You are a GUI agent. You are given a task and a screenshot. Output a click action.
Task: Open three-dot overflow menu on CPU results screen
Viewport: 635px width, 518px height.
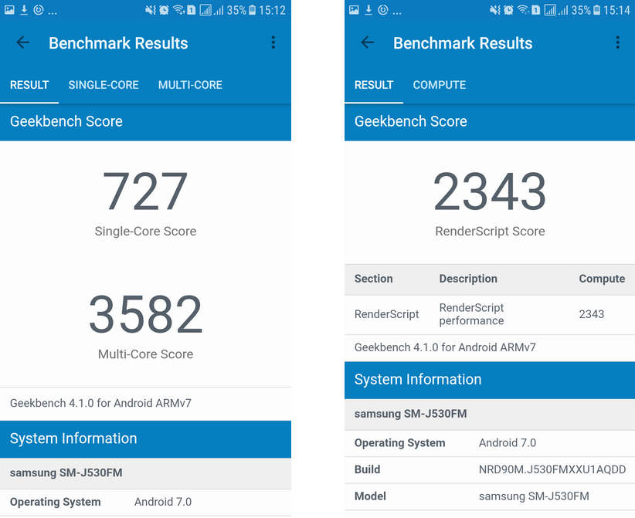tap(273, 43)
